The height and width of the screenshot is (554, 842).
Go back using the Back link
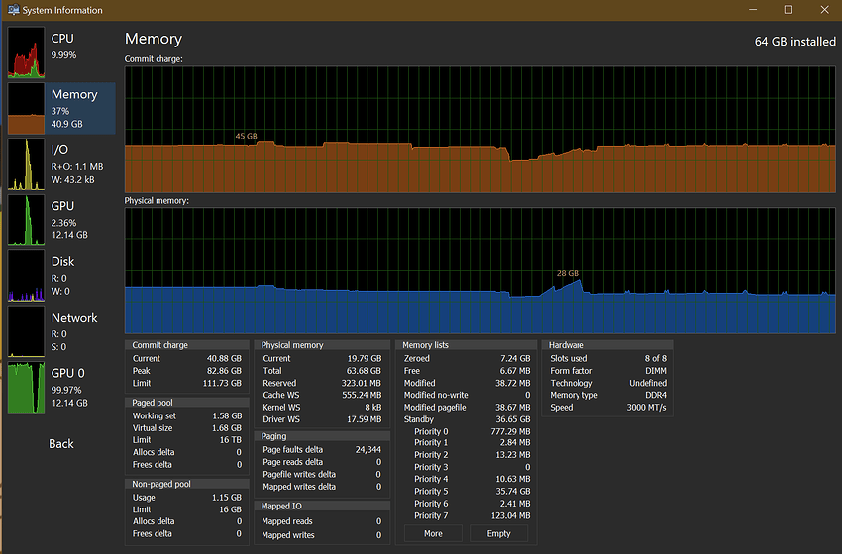[61, 444]
